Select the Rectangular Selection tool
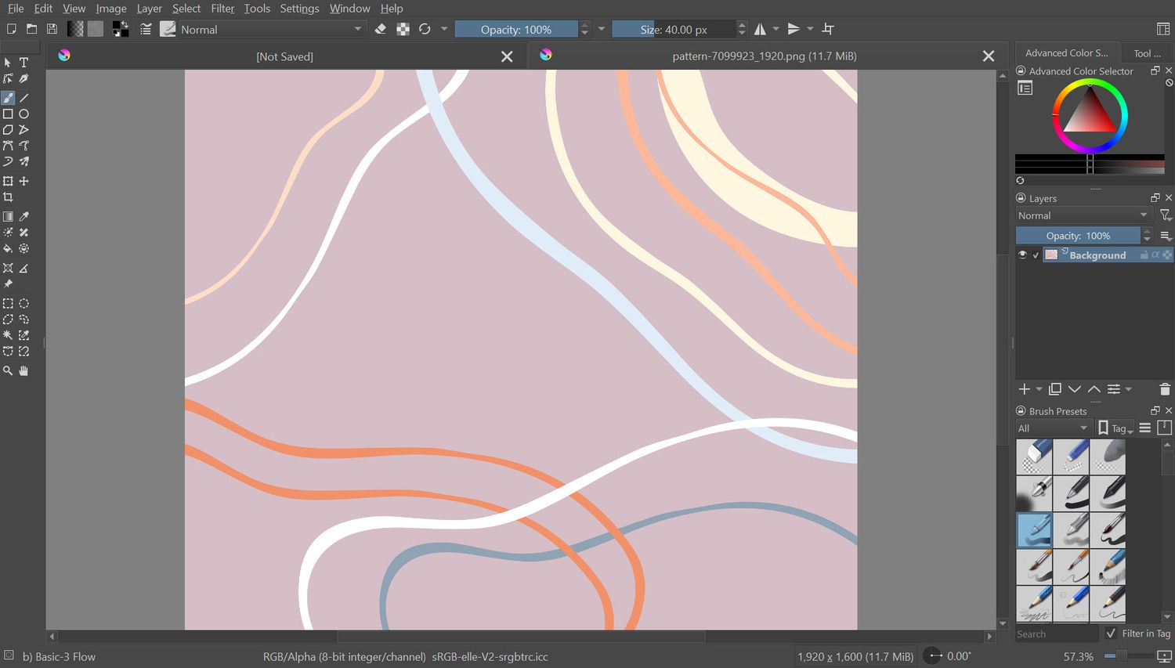The height and width of the screenshot is (668, 1175). point(8,304)
